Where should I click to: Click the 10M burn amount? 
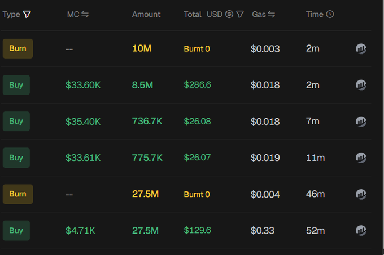pyautogui.click(x=142, y=48)
